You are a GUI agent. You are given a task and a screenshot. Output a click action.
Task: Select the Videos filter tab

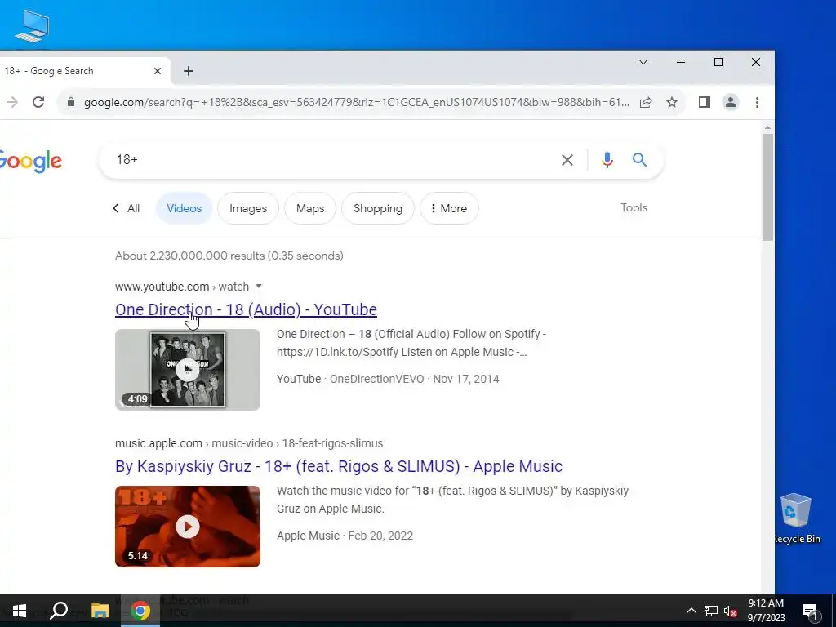point(184,208)
